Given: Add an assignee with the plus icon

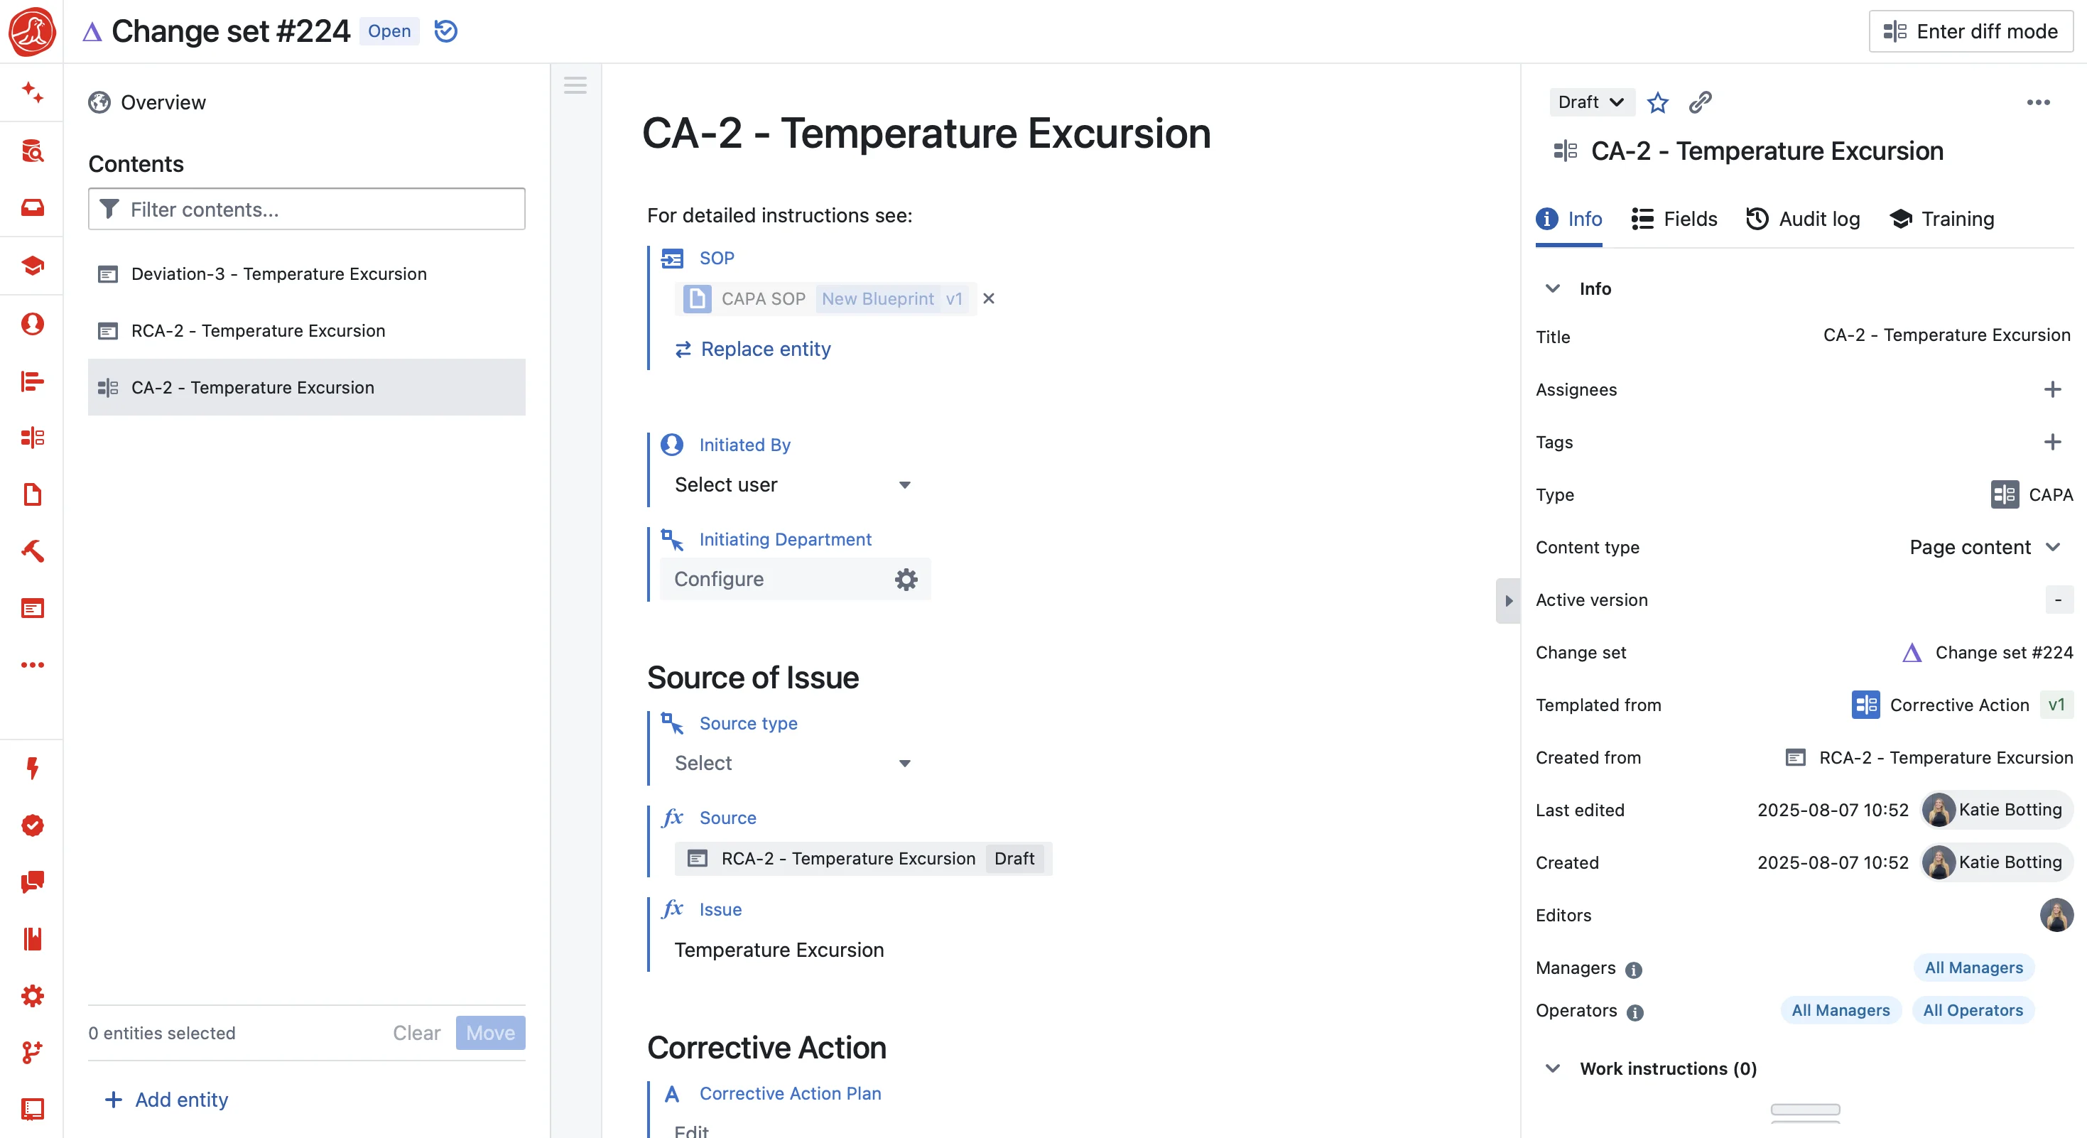Looking at the screenshot, I should point(2051,389).
